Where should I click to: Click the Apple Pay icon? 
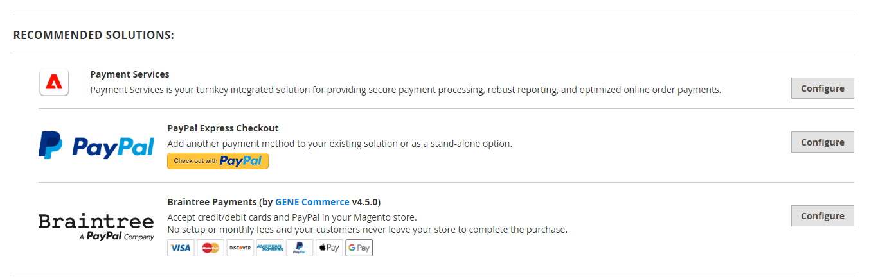pos(329,248)
